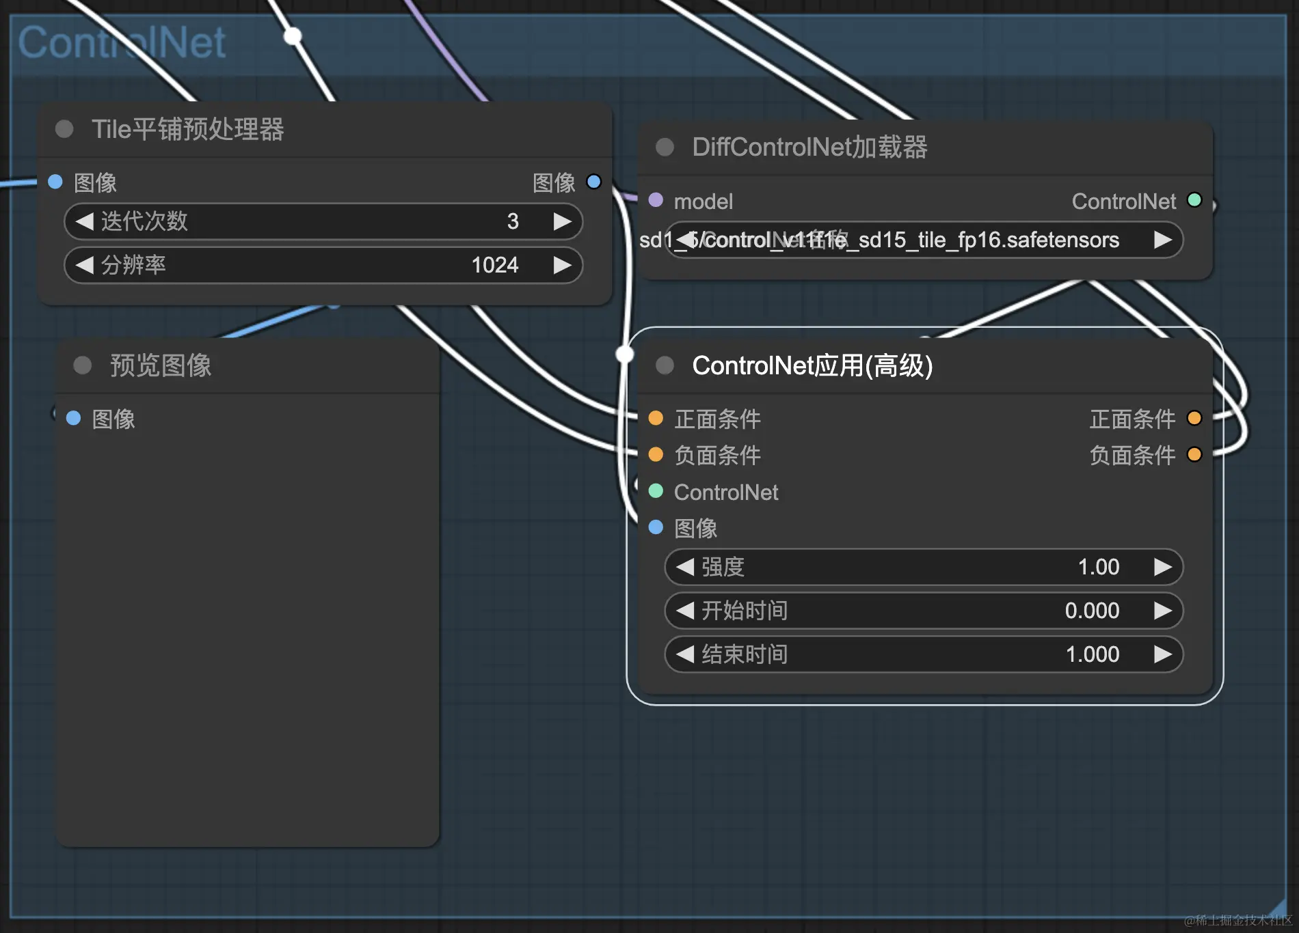Screen dimensions: 1299x933
Task: Click the 强度 value 1.00
Action: pyautogui.click(x=1099, y=567)
